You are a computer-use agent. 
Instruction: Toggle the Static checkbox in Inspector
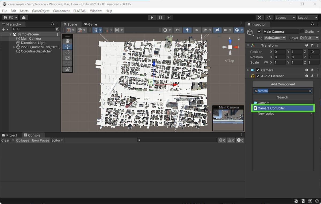click(302, 32)
